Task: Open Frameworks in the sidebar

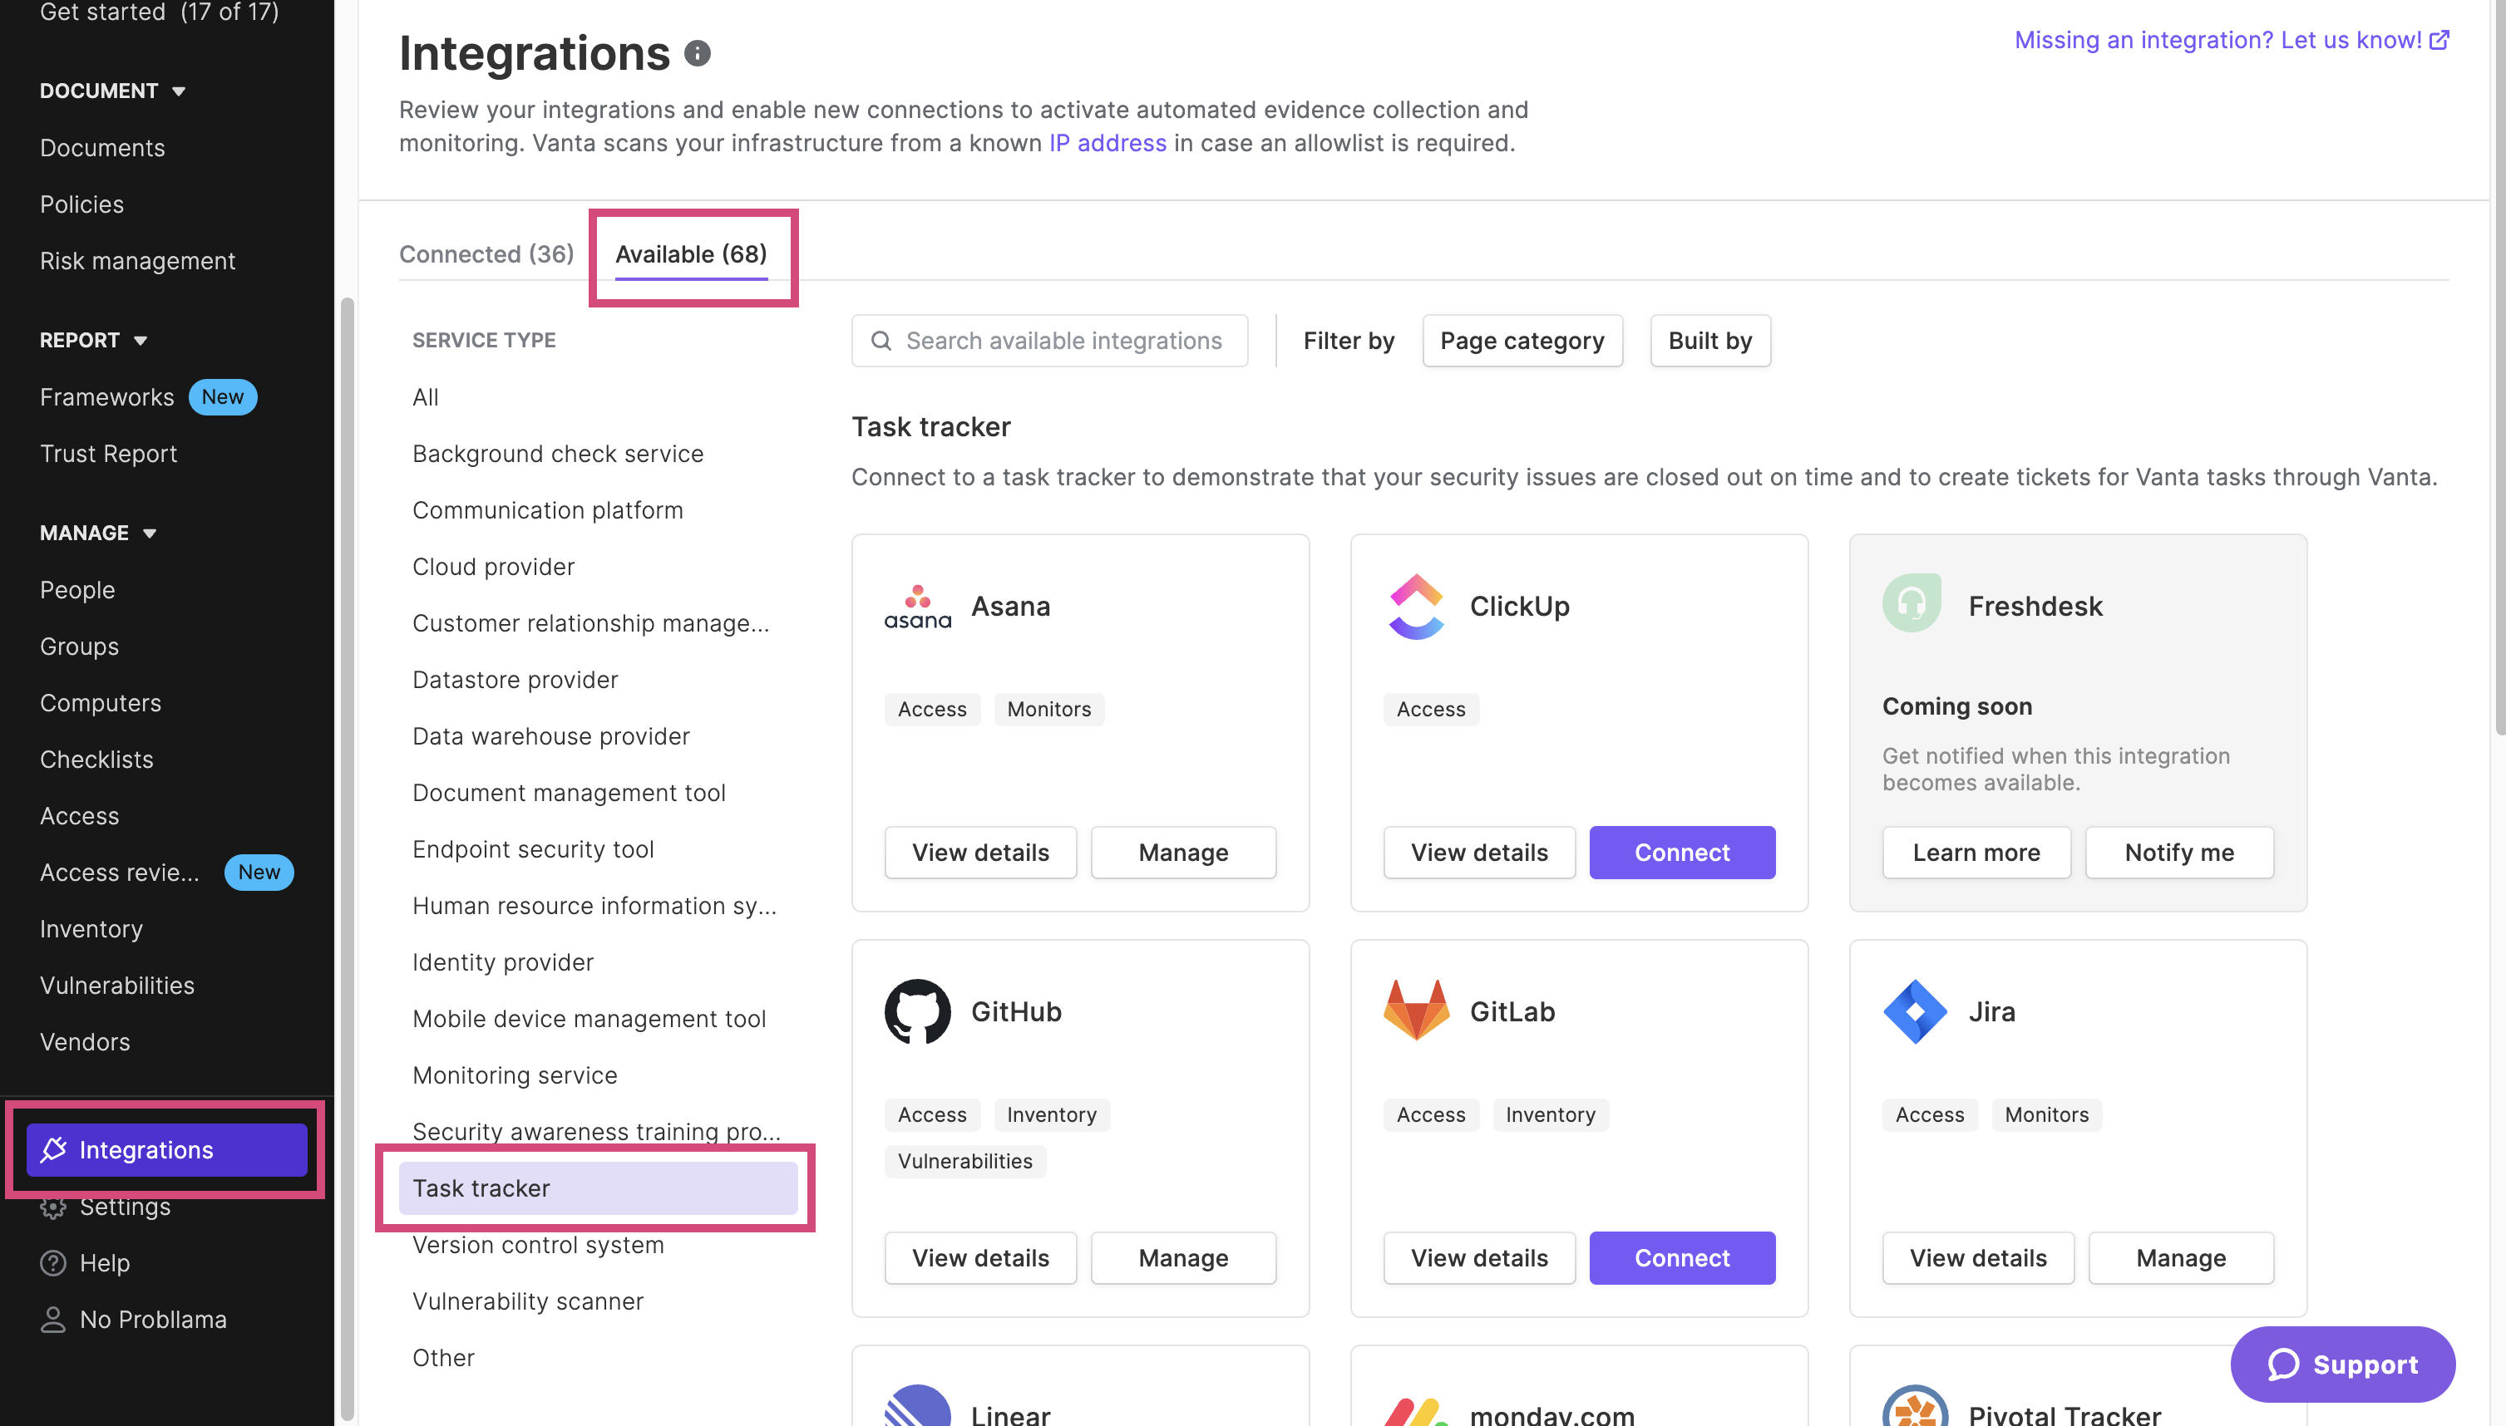Action: [x=106, y=396]
